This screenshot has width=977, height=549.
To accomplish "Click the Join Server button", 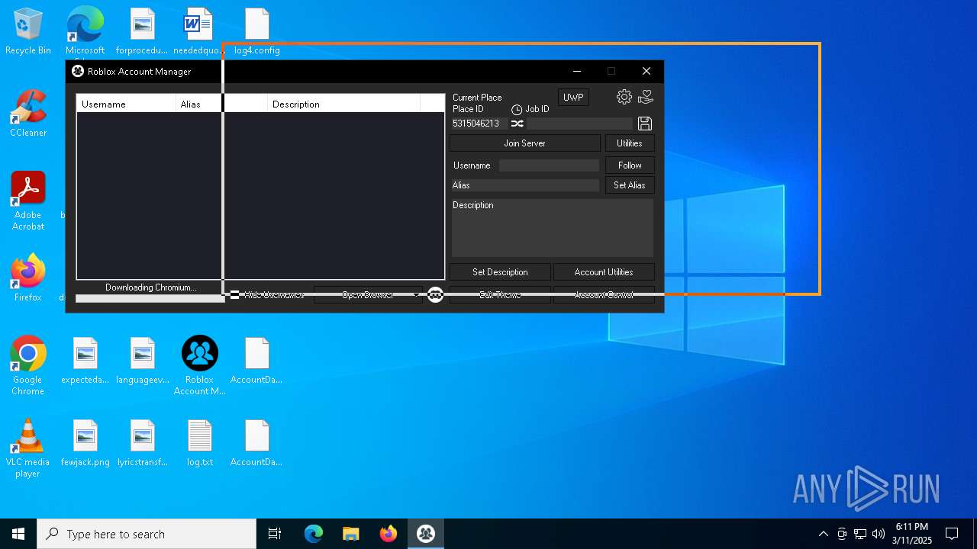I will point(525,143).
